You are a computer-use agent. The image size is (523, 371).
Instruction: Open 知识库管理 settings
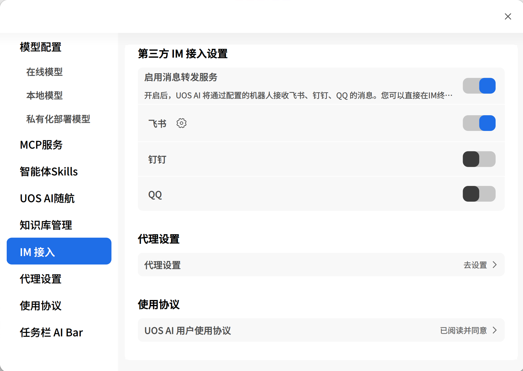[x=46, y=225]
